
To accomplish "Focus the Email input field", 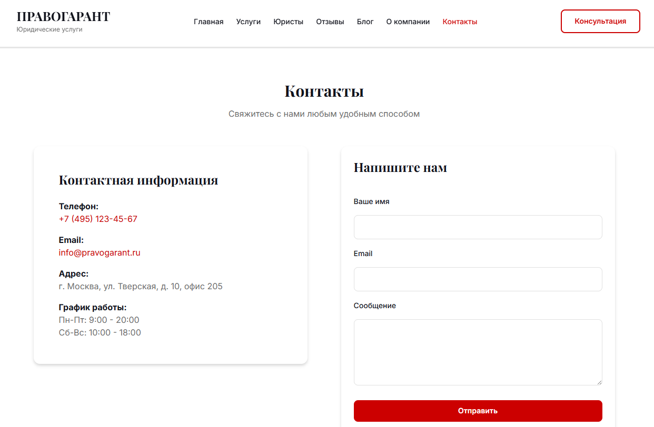I will pos(478,279).
